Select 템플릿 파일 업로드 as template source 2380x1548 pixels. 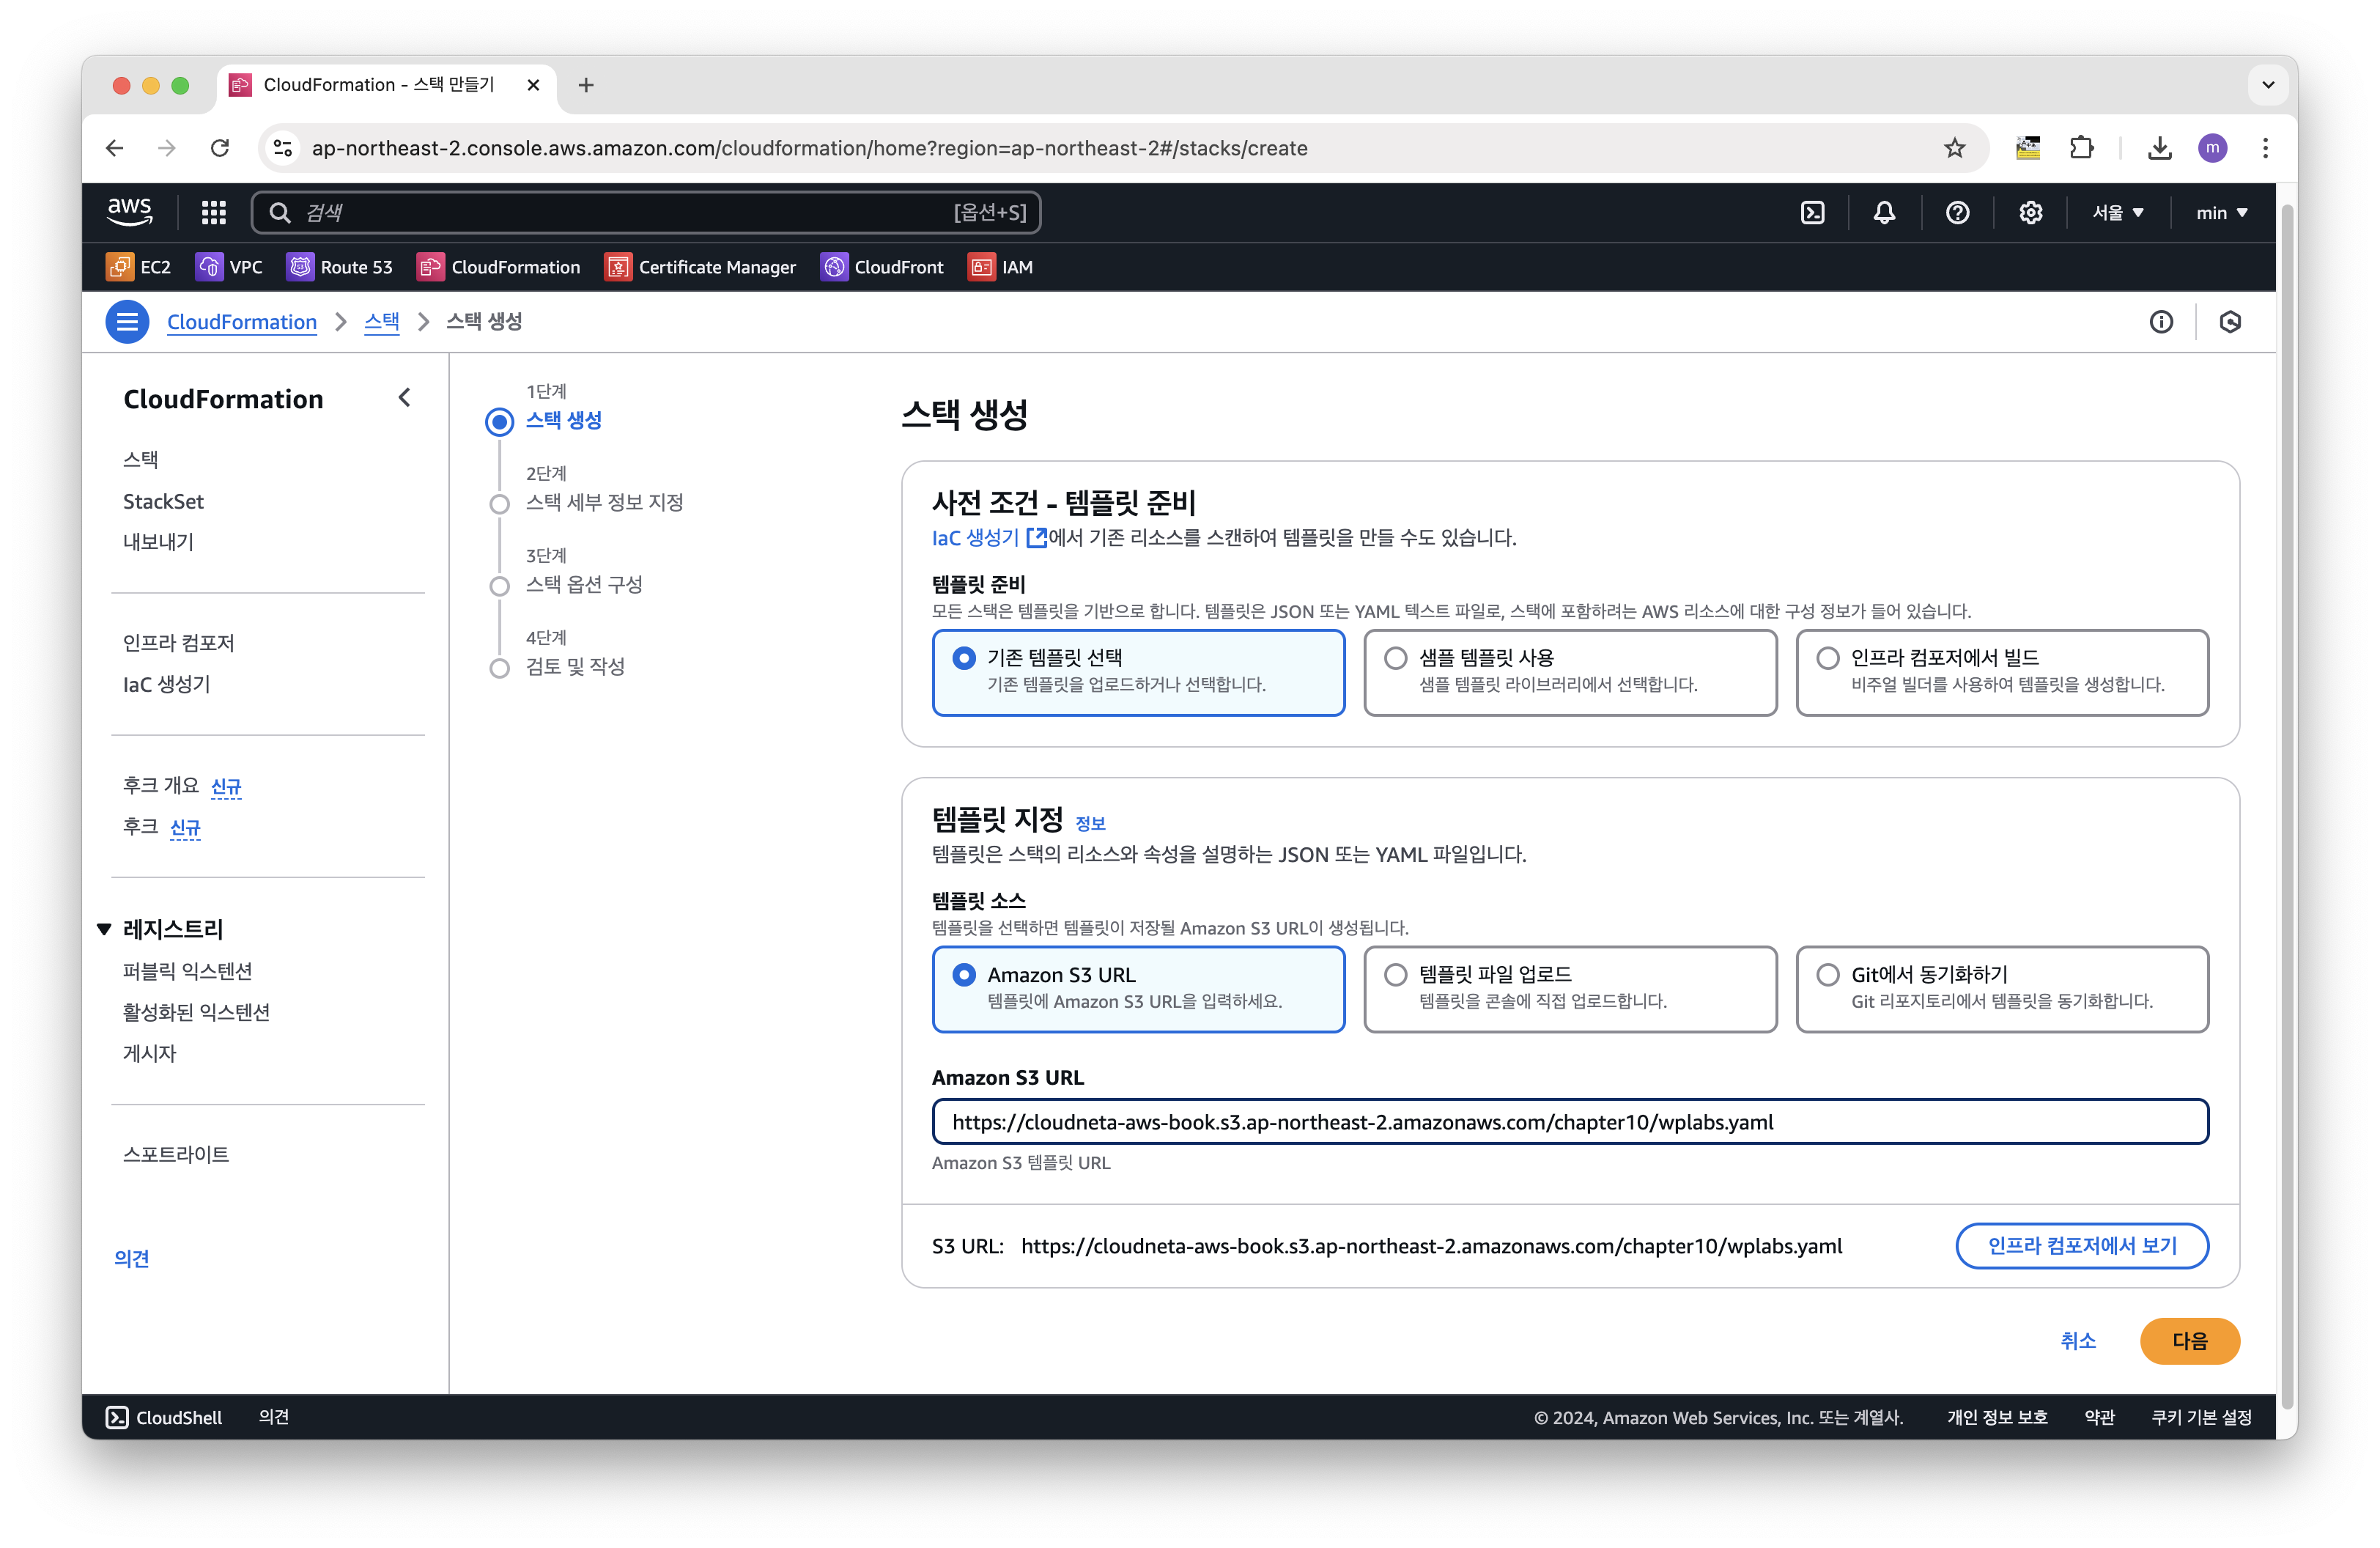pos(1395,974)
